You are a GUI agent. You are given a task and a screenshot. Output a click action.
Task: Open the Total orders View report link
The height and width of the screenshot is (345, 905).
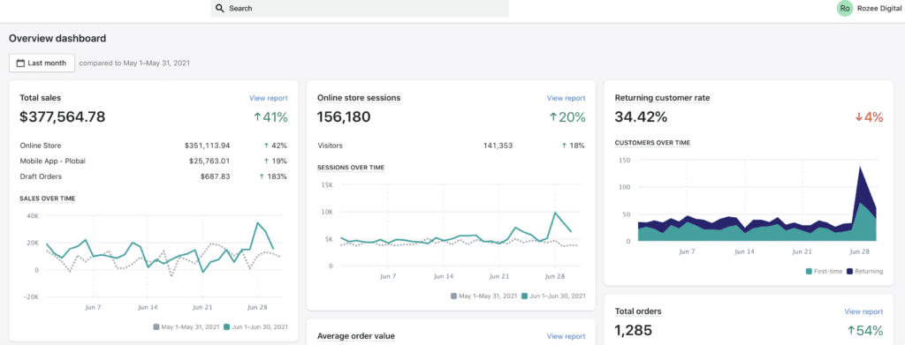click(863, 311)
